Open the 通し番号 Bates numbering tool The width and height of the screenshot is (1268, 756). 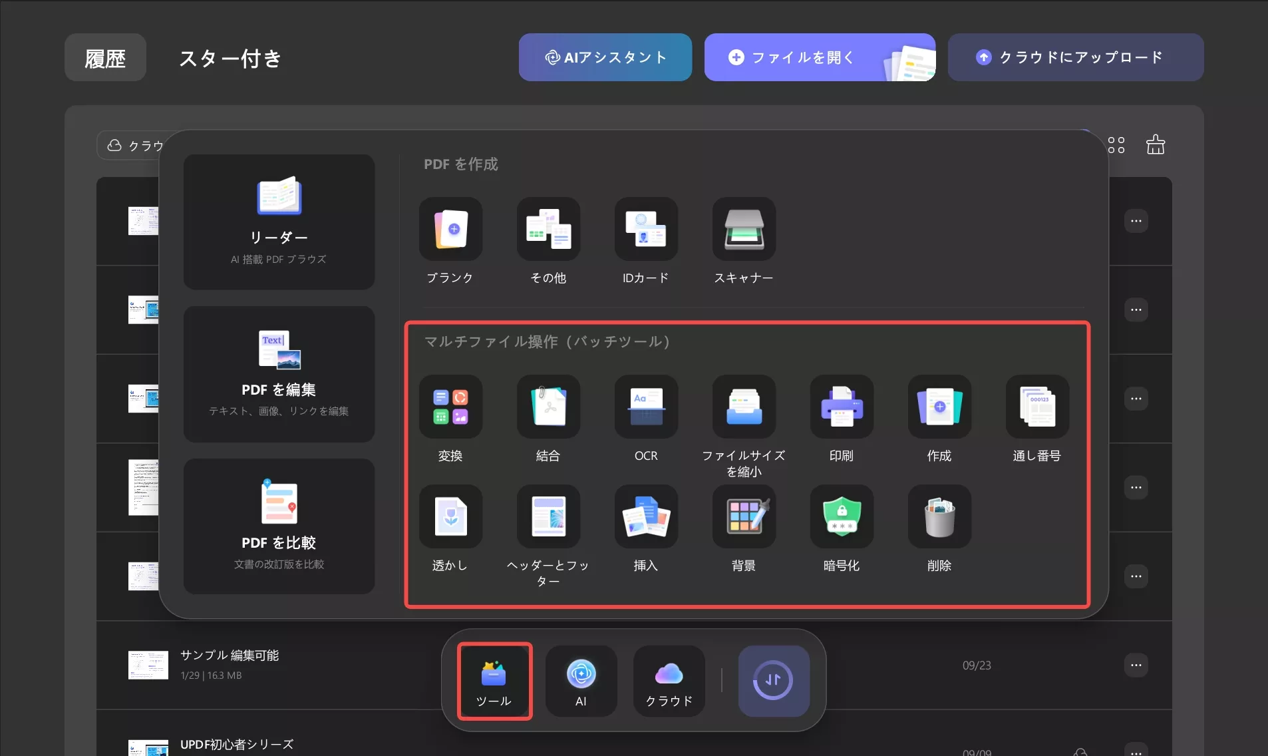[x=1037, y=407]
